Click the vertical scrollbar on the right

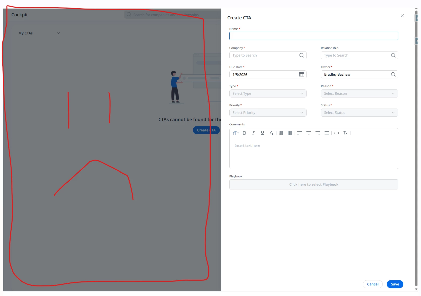tap(416, 148)
